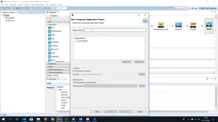Click the Send node on the canvas
218x122 pixels.
pyautogui.click(x=209, y=26)
